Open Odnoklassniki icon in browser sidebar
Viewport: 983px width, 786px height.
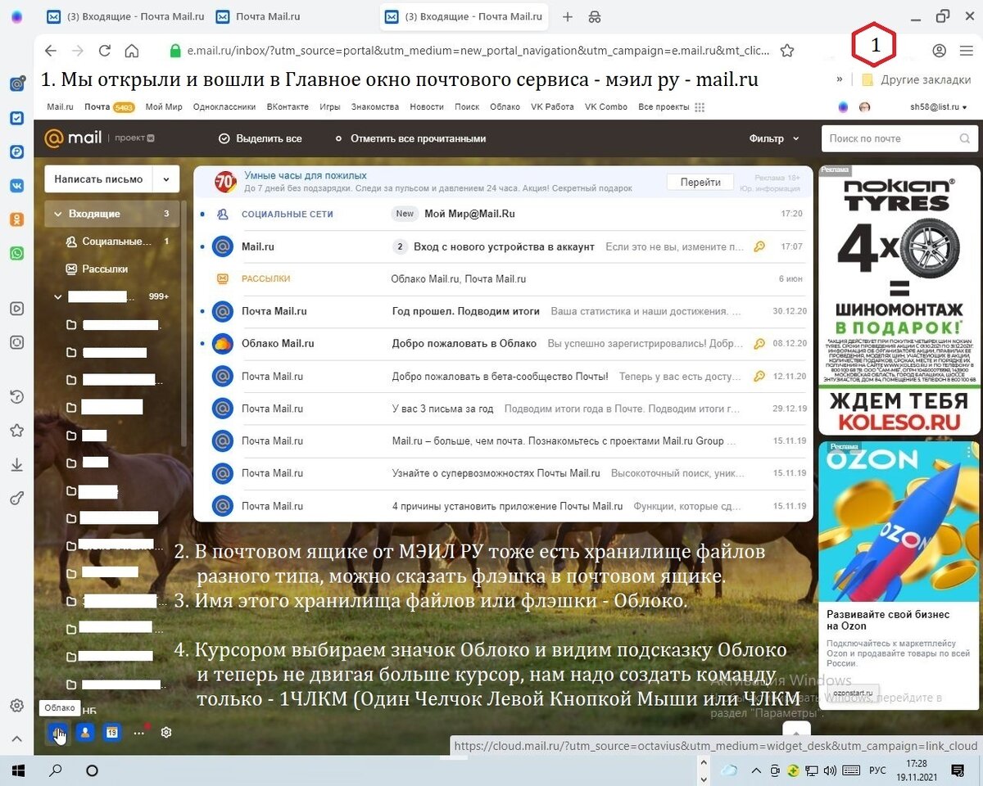pos(16,219)
